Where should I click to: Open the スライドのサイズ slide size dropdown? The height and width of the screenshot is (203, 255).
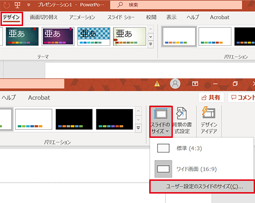161,122
